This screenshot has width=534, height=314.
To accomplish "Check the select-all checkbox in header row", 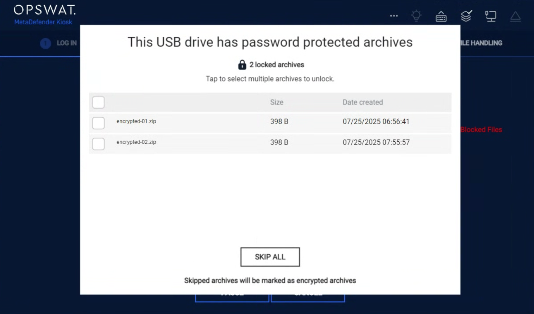I will pyautogui.click(x=98, y=102).
